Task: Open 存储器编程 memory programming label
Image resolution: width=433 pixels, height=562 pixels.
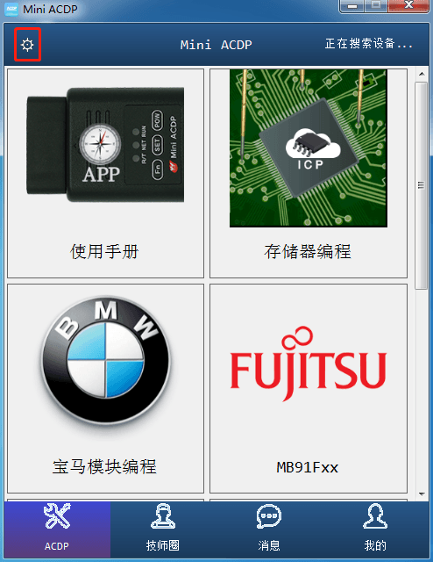Action: click(x=308, y=252)
